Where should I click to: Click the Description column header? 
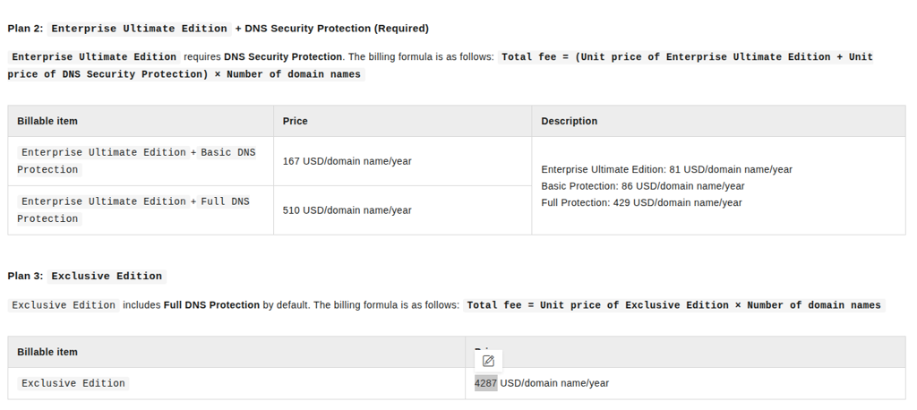click(570, 121)
